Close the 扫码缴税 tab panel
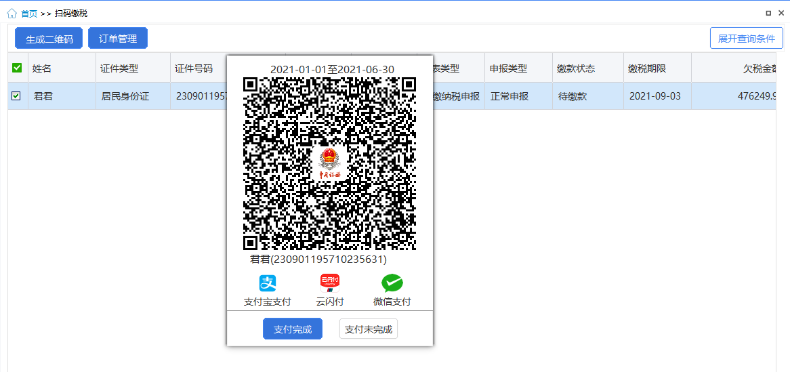 pos(781,14)
